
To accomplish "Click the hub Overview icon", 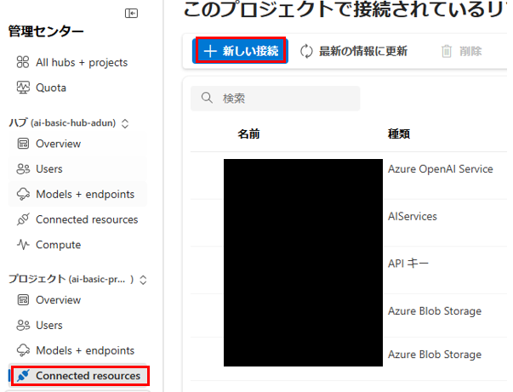I will tap(23, 144).
